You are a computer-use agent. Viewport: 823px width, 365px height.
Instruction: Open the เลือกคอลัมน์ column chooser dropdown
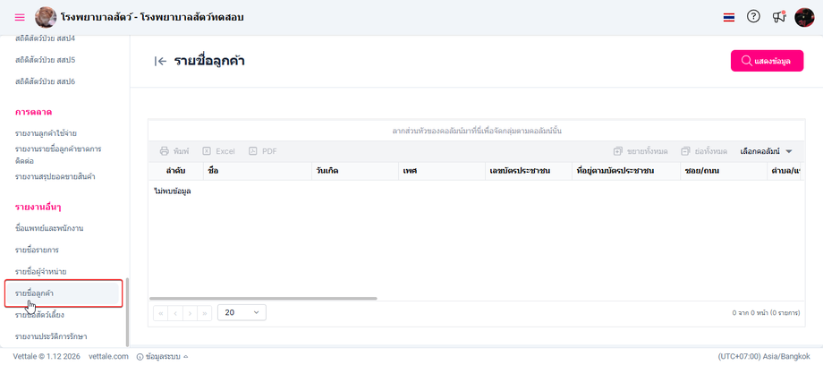(766, 151)
